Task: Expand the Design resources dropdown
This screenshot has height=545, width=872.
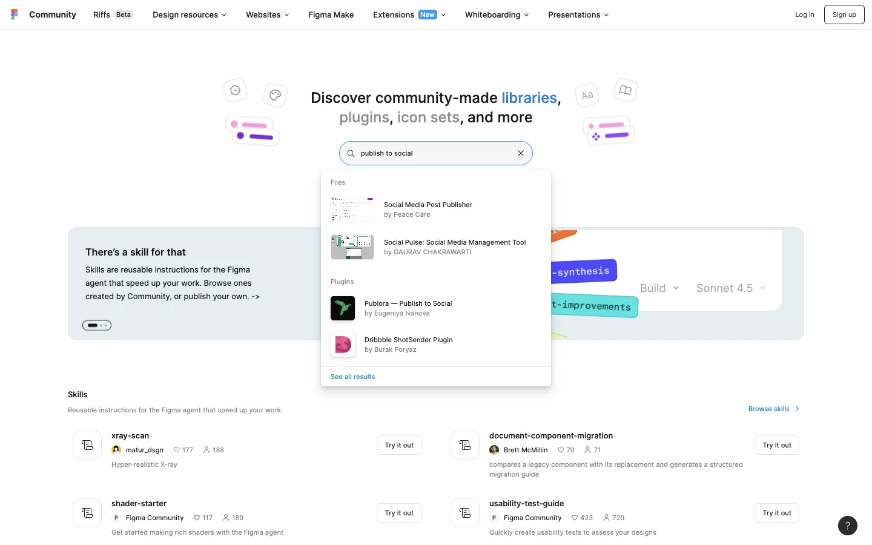Action: click(x=190, y=15)
